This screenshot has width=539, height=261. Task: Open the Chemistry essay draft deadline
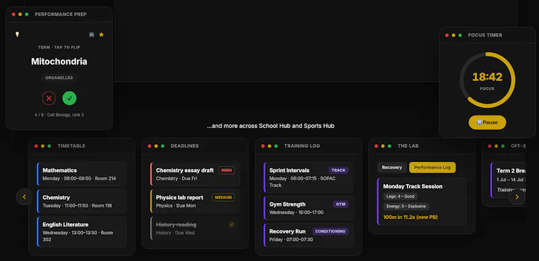click(x=195, y=174)
